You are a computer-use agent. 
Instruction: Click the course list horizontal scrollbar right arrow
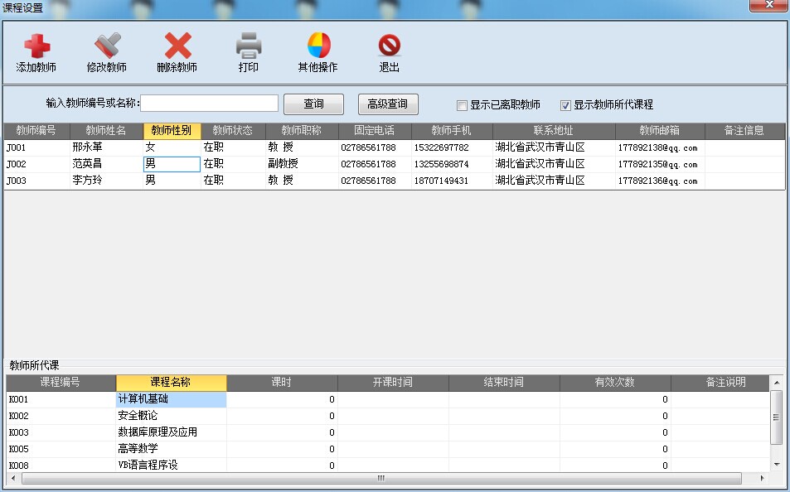coord(763,479)
